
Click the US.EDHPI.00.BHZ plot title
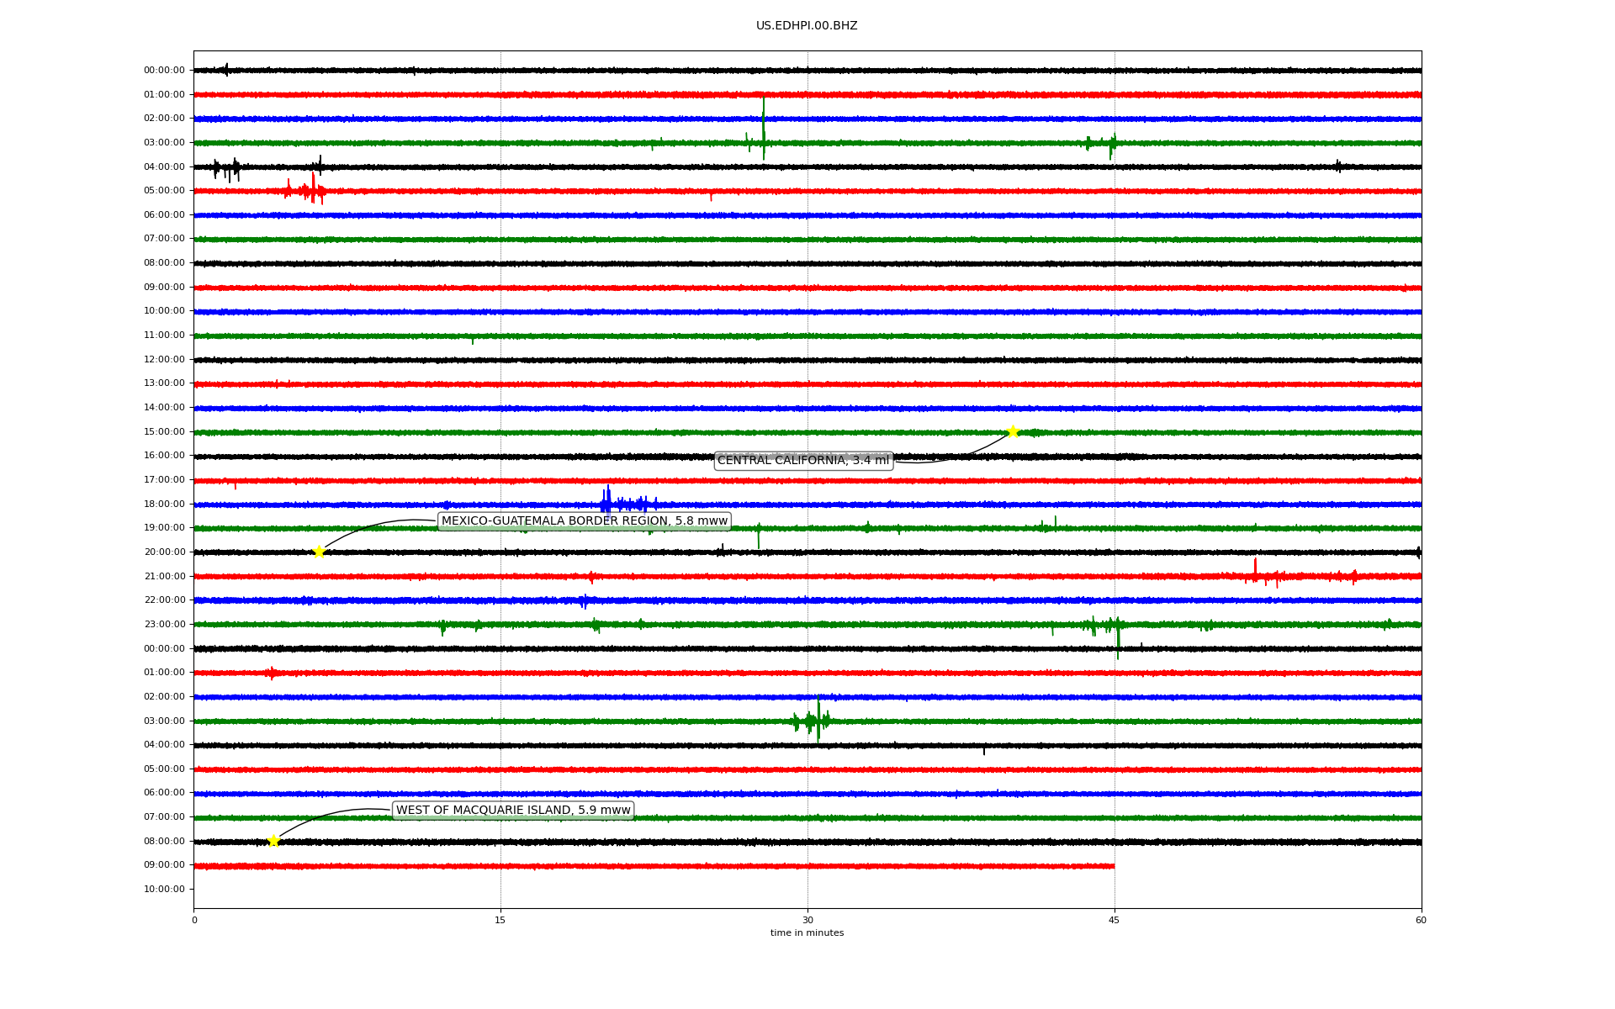[x=806, y=26]
